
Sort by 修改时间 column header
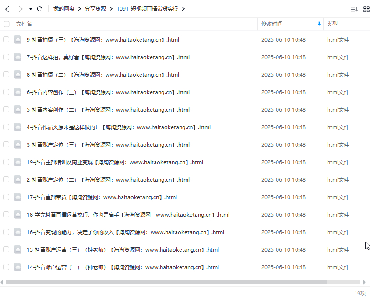pyautogui.click(x=272, y=24)
